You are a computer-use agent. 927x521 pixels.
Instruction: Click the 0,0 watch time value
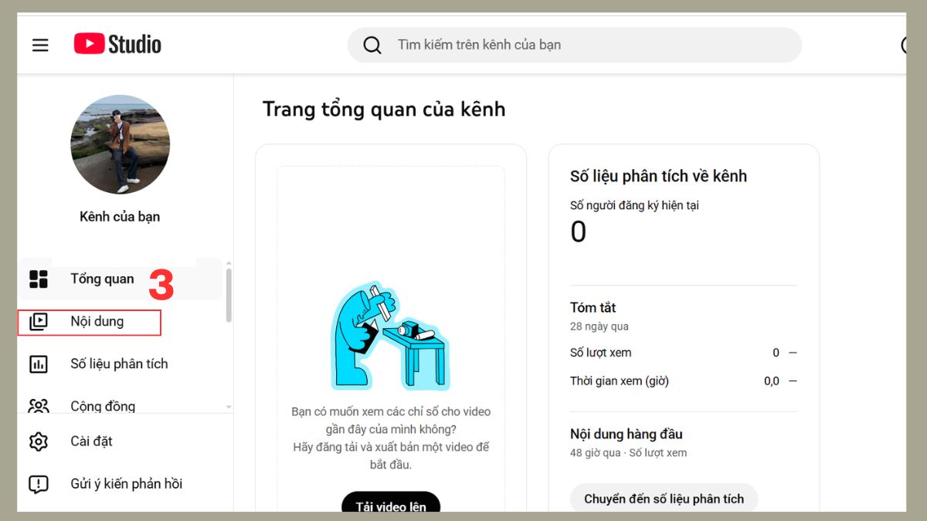pos(772,381)
